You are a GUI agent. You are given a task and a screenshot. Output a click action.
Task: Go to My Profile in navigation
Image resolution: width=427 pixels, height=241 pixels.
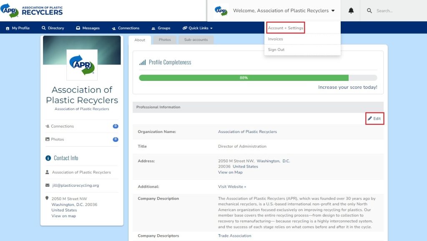click(x=18, y=28)
